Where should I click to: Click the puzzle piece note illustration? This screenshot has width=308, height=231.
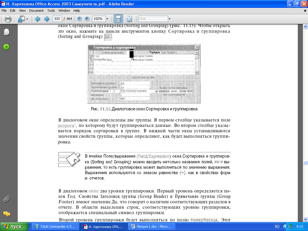pos(69,159)
